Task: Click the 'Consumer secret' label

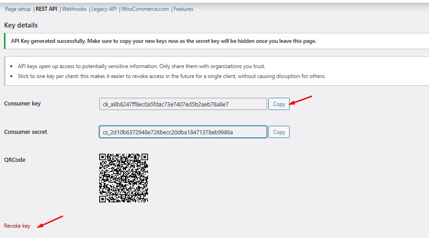Action: click(x=25, y=132)
